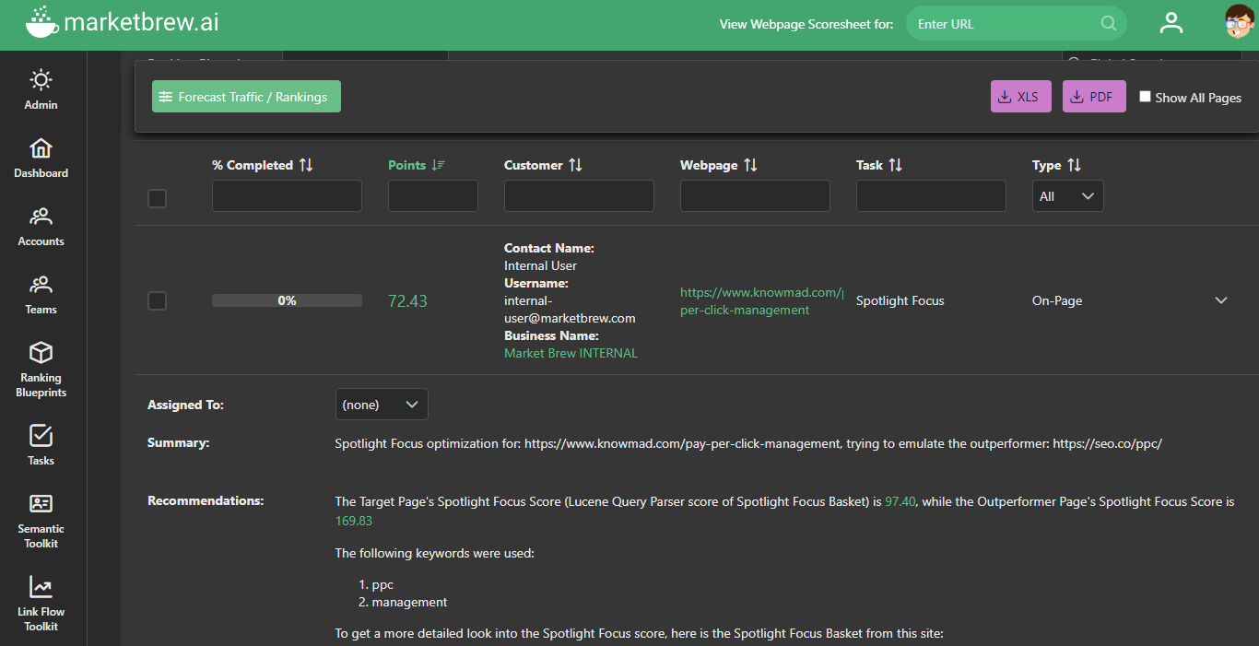
Task: Open the Accounts page icon
Action: coord(41,217)
